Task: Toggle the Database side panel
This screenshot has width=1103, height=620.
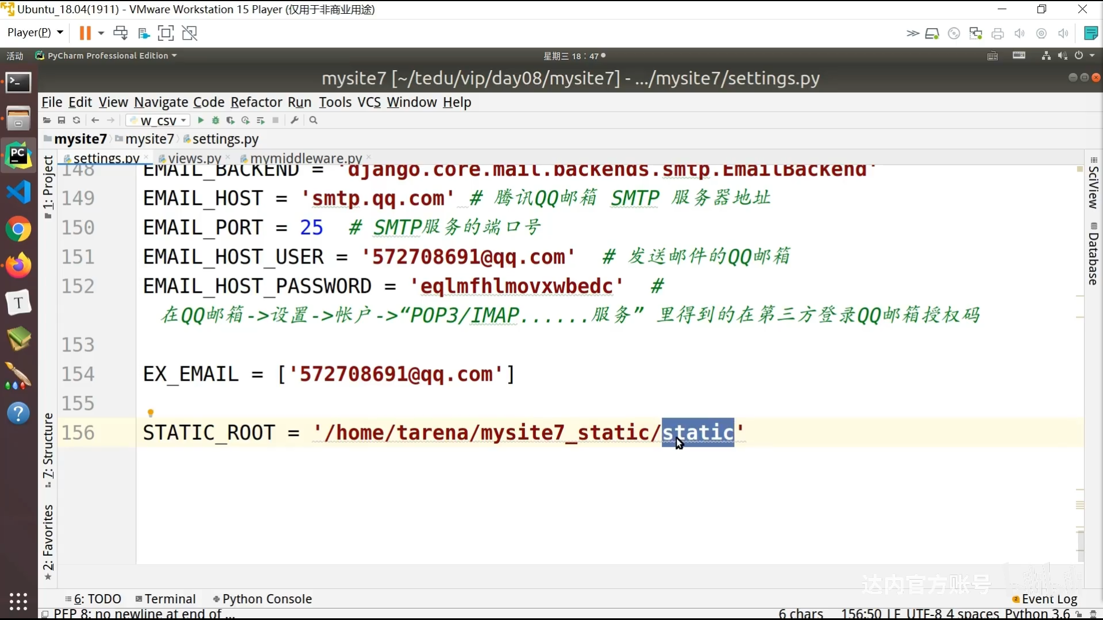Action: click(1093, 255)
